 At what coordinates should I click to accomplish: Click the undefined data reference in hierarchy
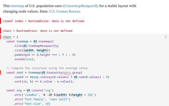pyautogui.click(x=67, y=73)
